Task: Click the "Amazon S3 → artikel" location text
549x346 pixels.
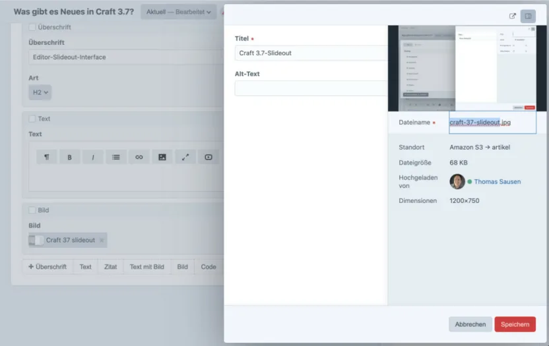Action: 480,147
